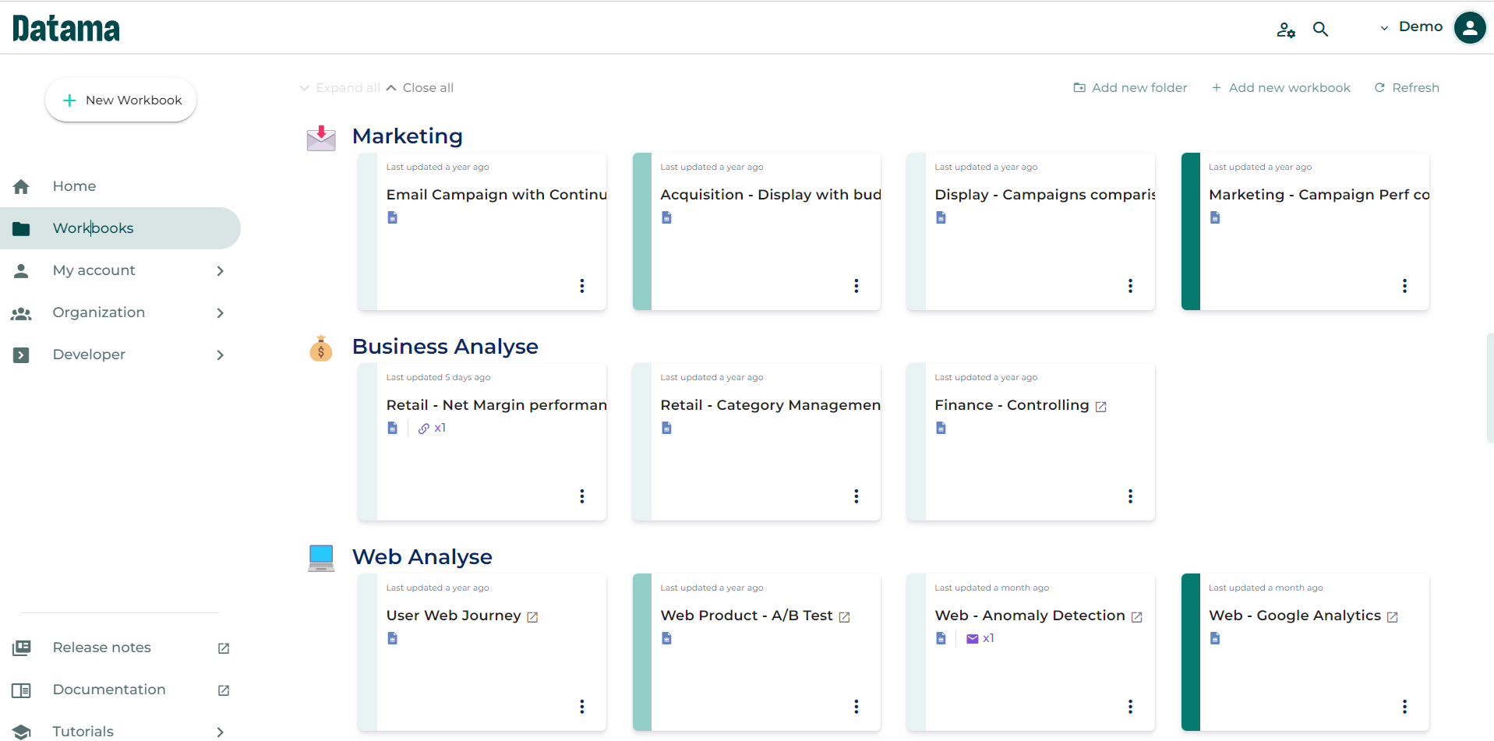
Task: Click link x1 icon on Retail - Net Margin card
Action: click(432, 428)
